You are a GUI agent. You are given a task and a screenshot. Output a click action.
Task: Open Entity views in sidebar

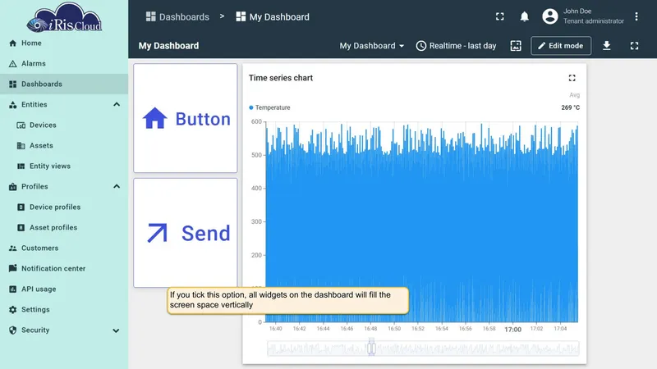pyautogui.click(x=64, y=166)
